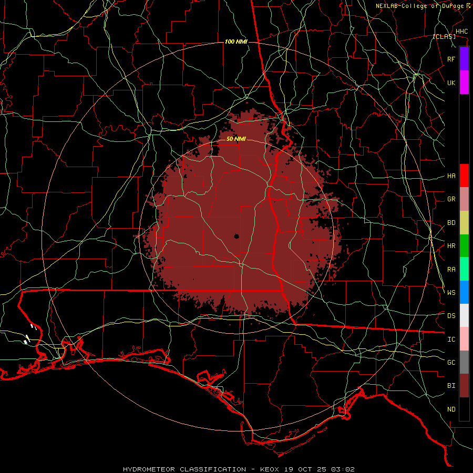
Task: Click the radar site black dot at center
Action: 236,236
